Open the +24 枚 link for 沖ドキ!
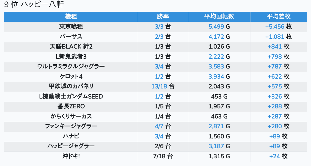The height and width of the screenshot is (166, 311). (x=275, y=156)
